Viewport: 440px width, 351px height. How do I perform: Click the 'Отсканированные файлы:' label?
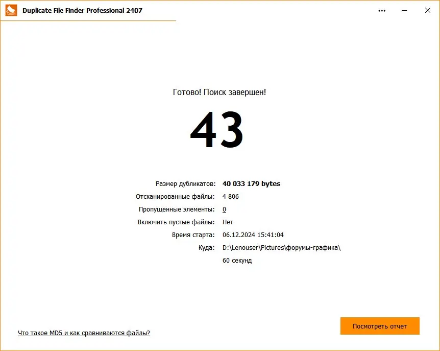(x=175, y=197)
